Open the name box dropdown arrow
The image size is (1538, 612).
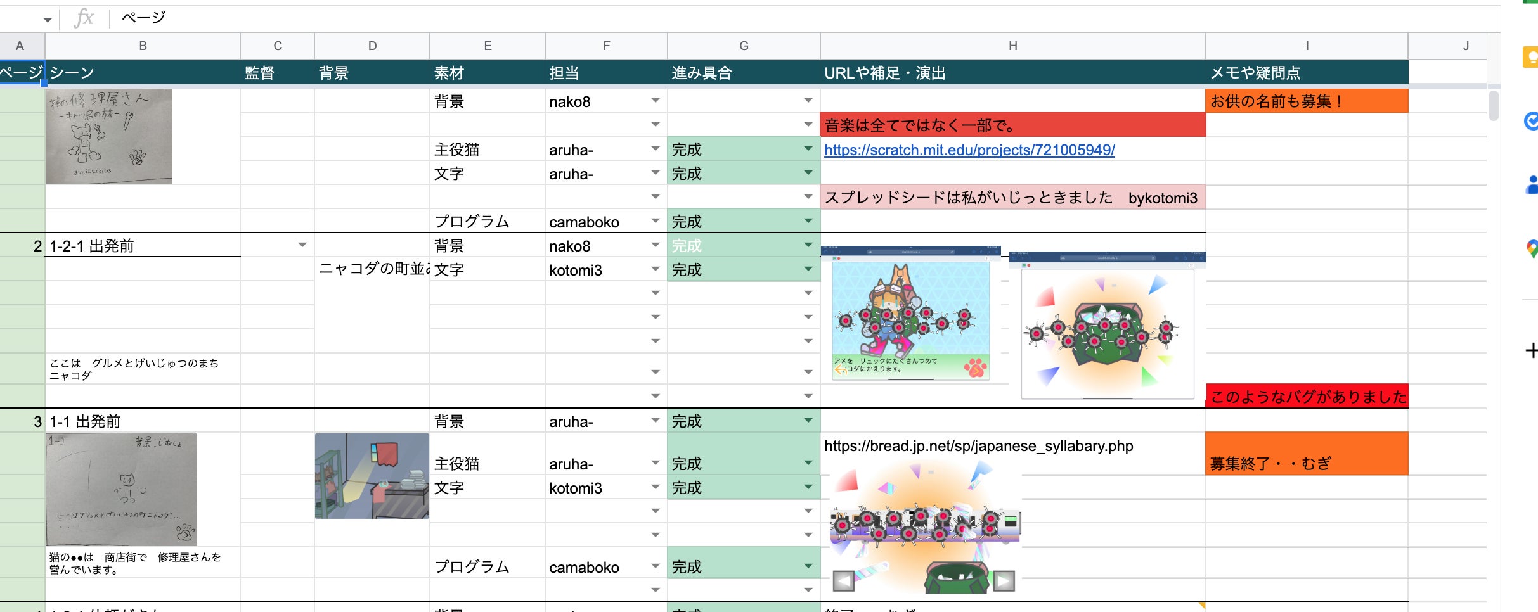coord(48,20)
